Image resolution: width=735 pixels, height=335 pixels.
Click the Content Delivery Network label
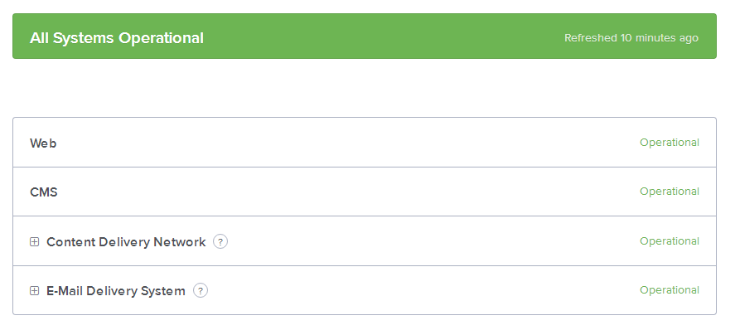tap(126, 242)
